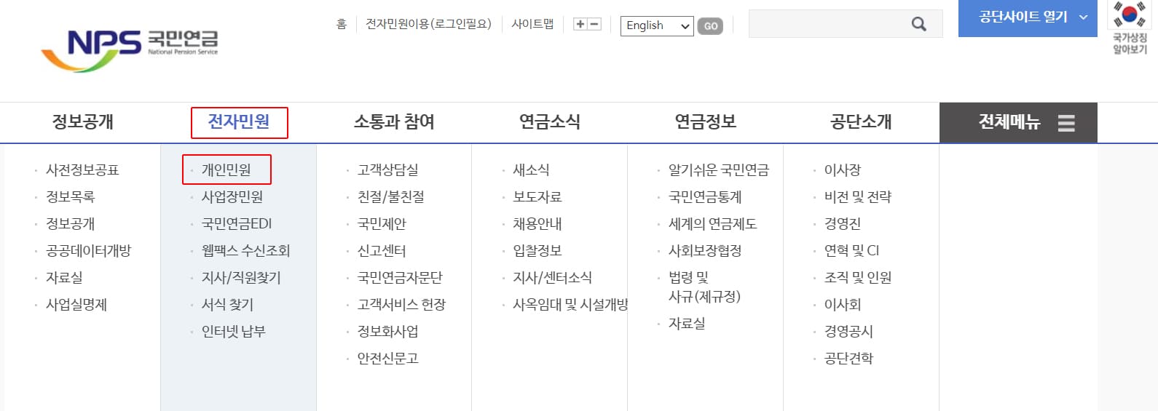The width and height of the screenshot is (1158, 411).
Task: Open 이사장 item
Action: pos(843,170)
